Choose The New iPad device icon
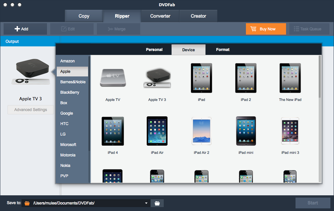This screenshot has height=211, width=334. (x=290, y=78)
